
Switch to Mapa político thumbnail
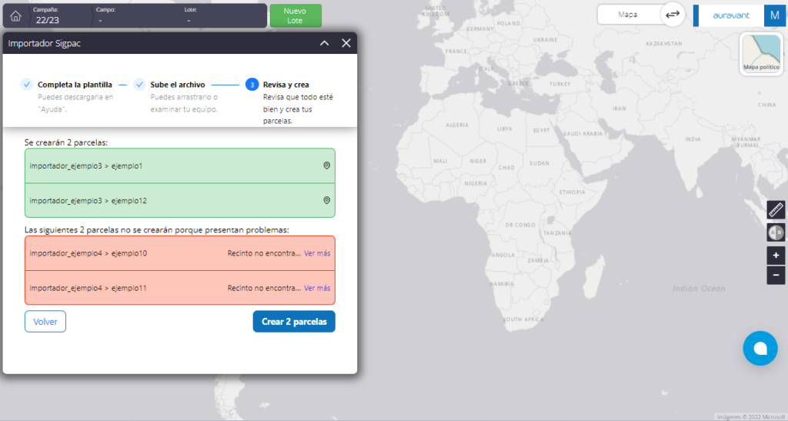coord(761,54)
